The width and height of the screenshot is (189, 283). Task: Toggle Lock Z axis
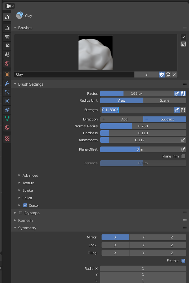[172, 245]
